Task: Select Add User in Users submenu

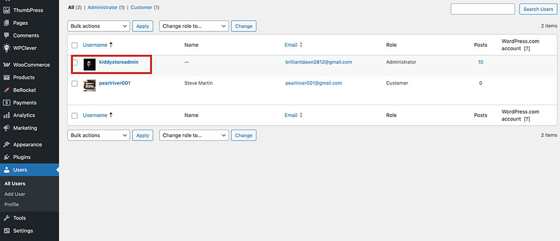Action: click(15, 194)
